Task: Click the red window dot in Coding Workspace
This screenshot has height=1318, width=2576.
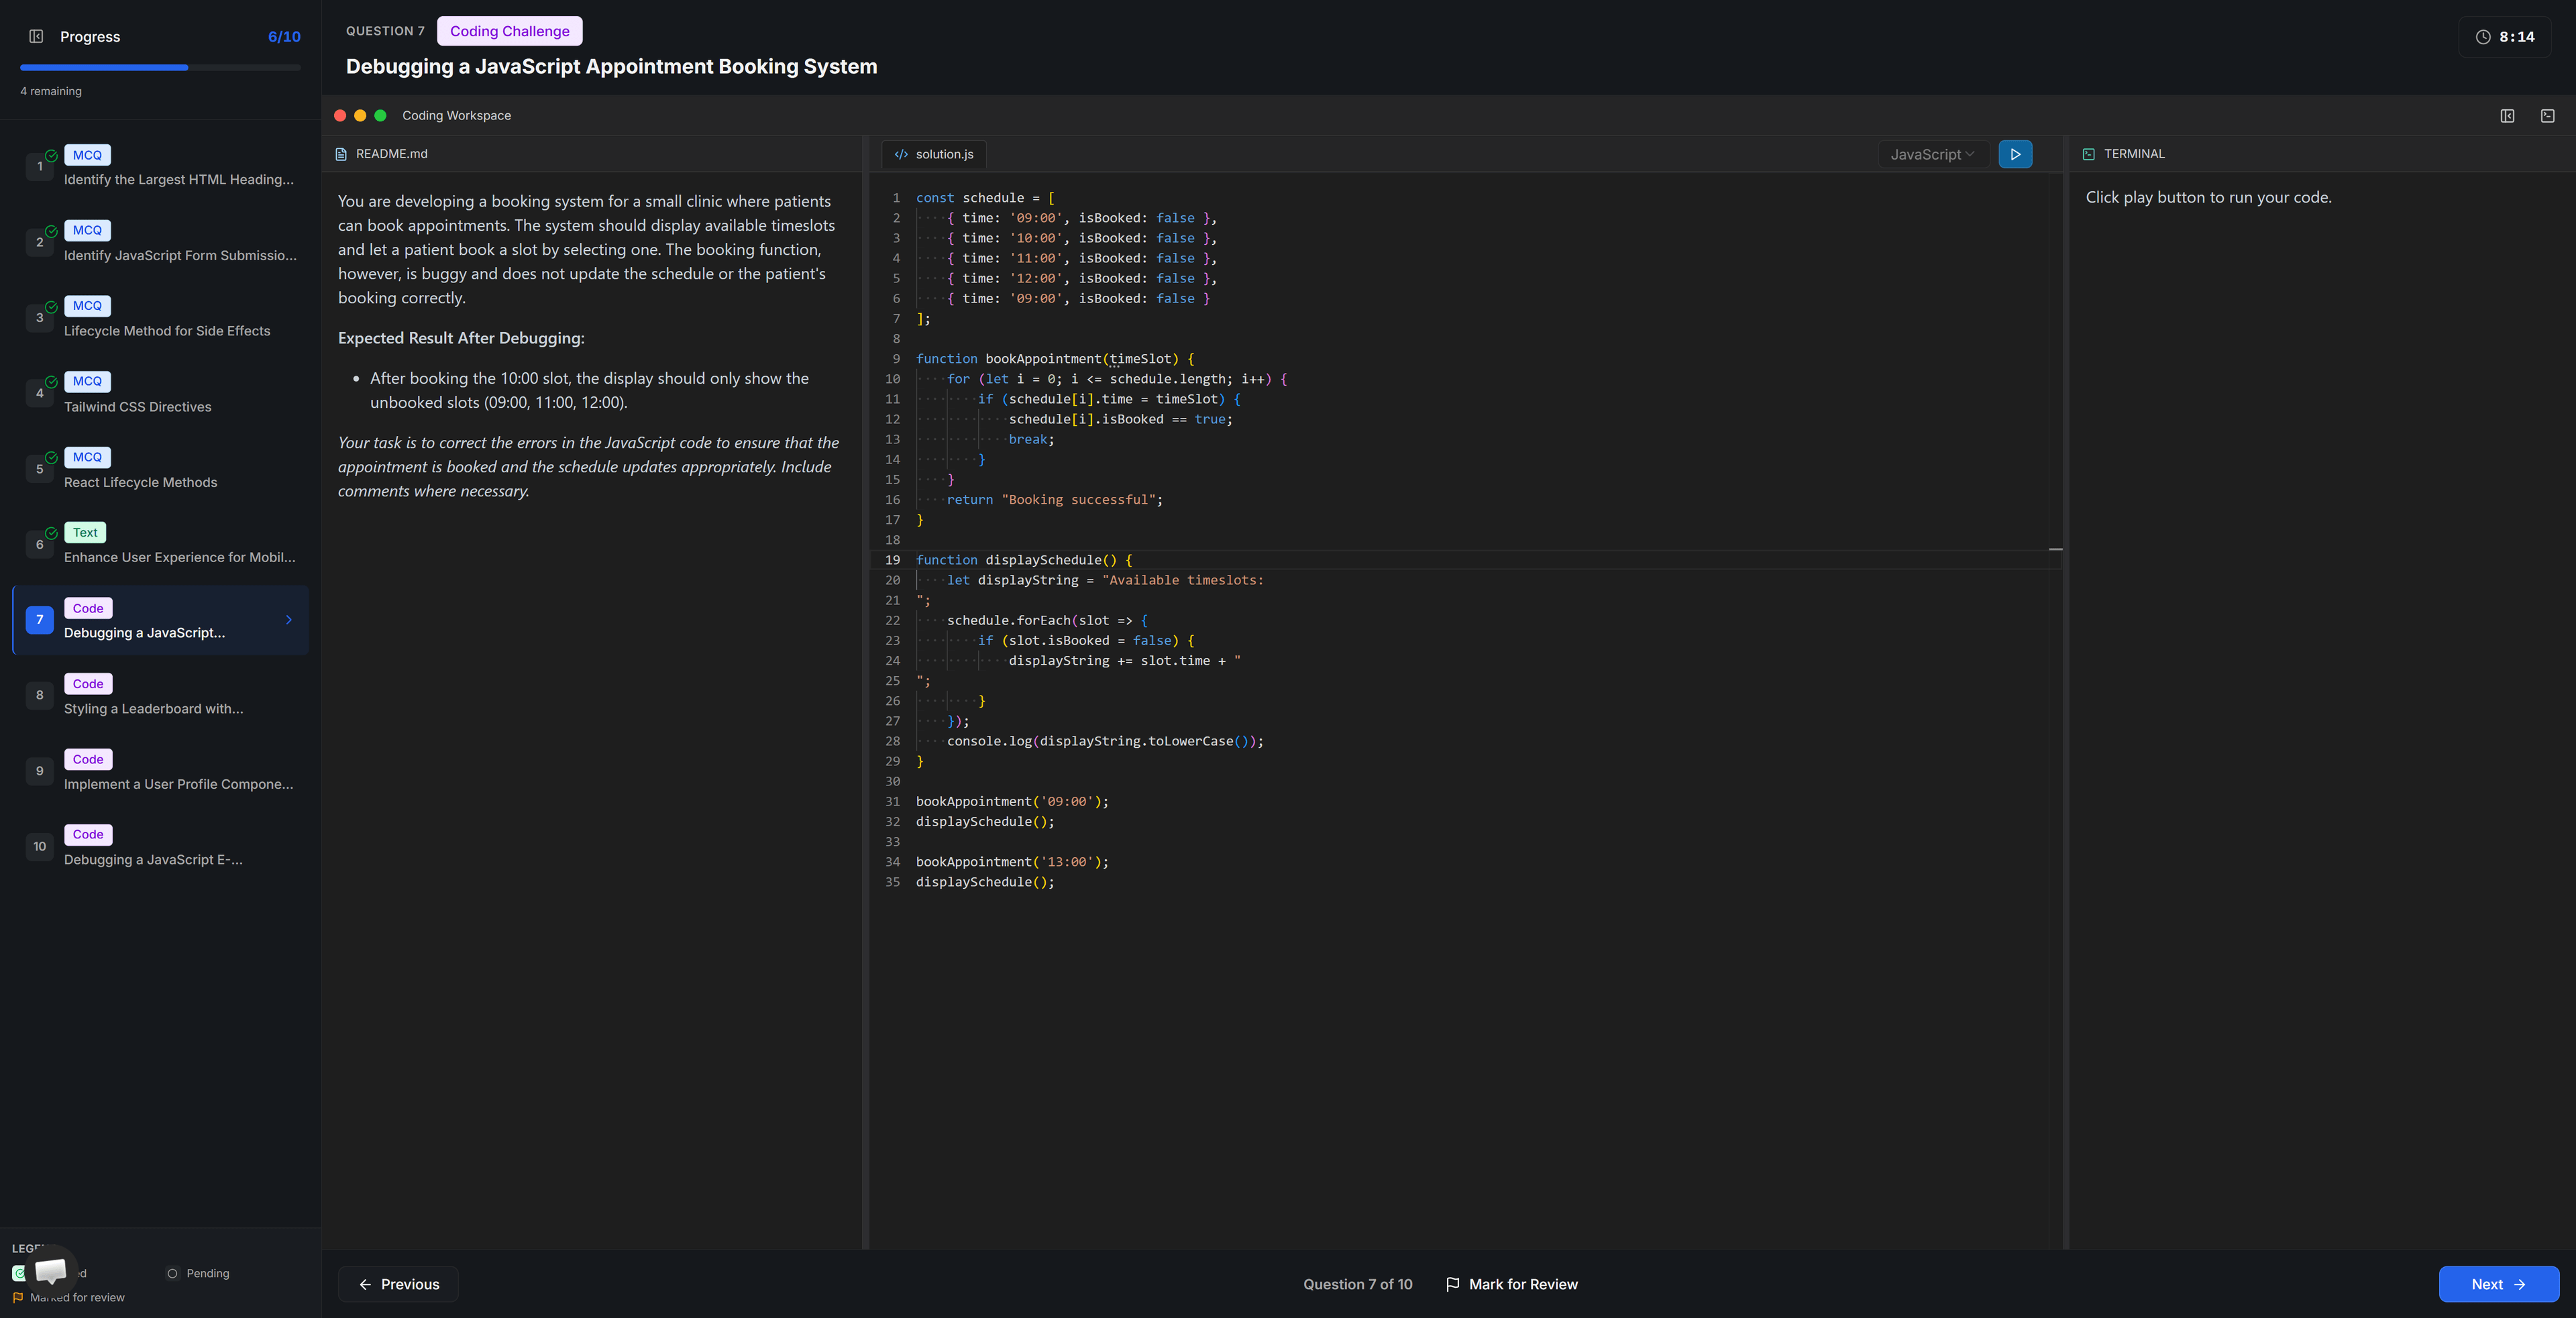Action: [x=340, y=116]
